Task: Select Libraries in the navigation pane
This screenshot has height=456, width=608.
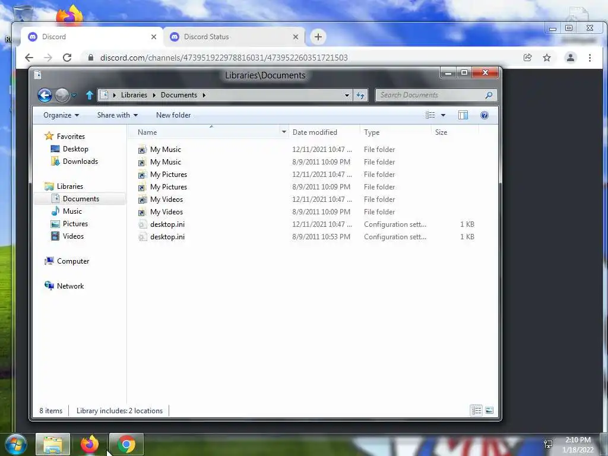Action: [64, 186]
